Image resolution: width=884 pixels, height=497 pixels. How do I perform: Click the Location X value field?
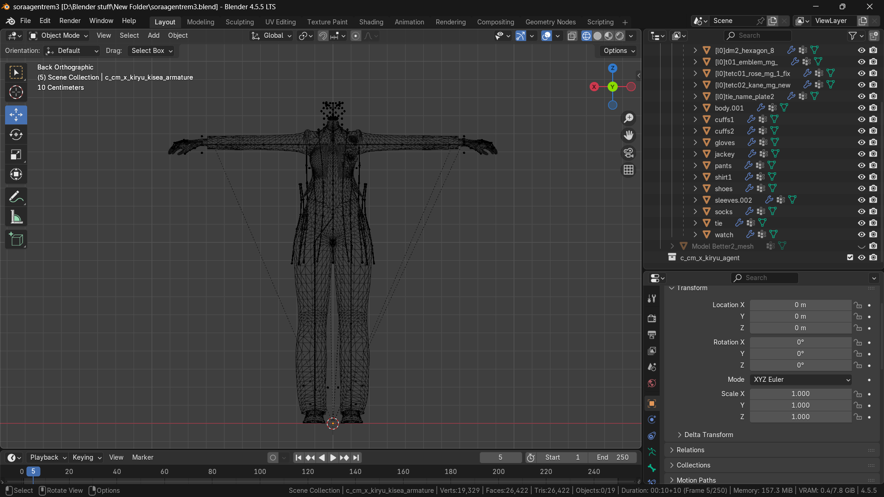coord(800,305)
